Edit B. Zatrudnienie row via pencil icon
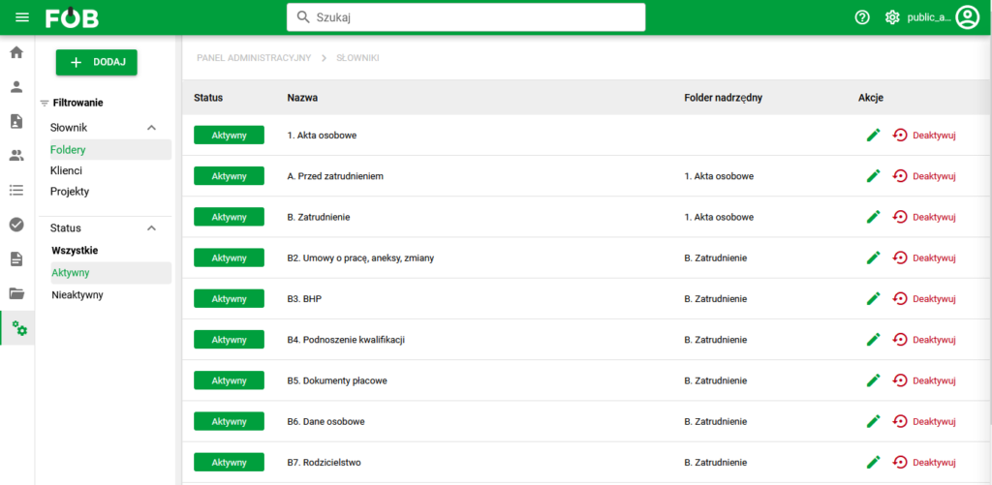Image resolution: width=992 pixels, height=485 pixels. pos(873,217)
